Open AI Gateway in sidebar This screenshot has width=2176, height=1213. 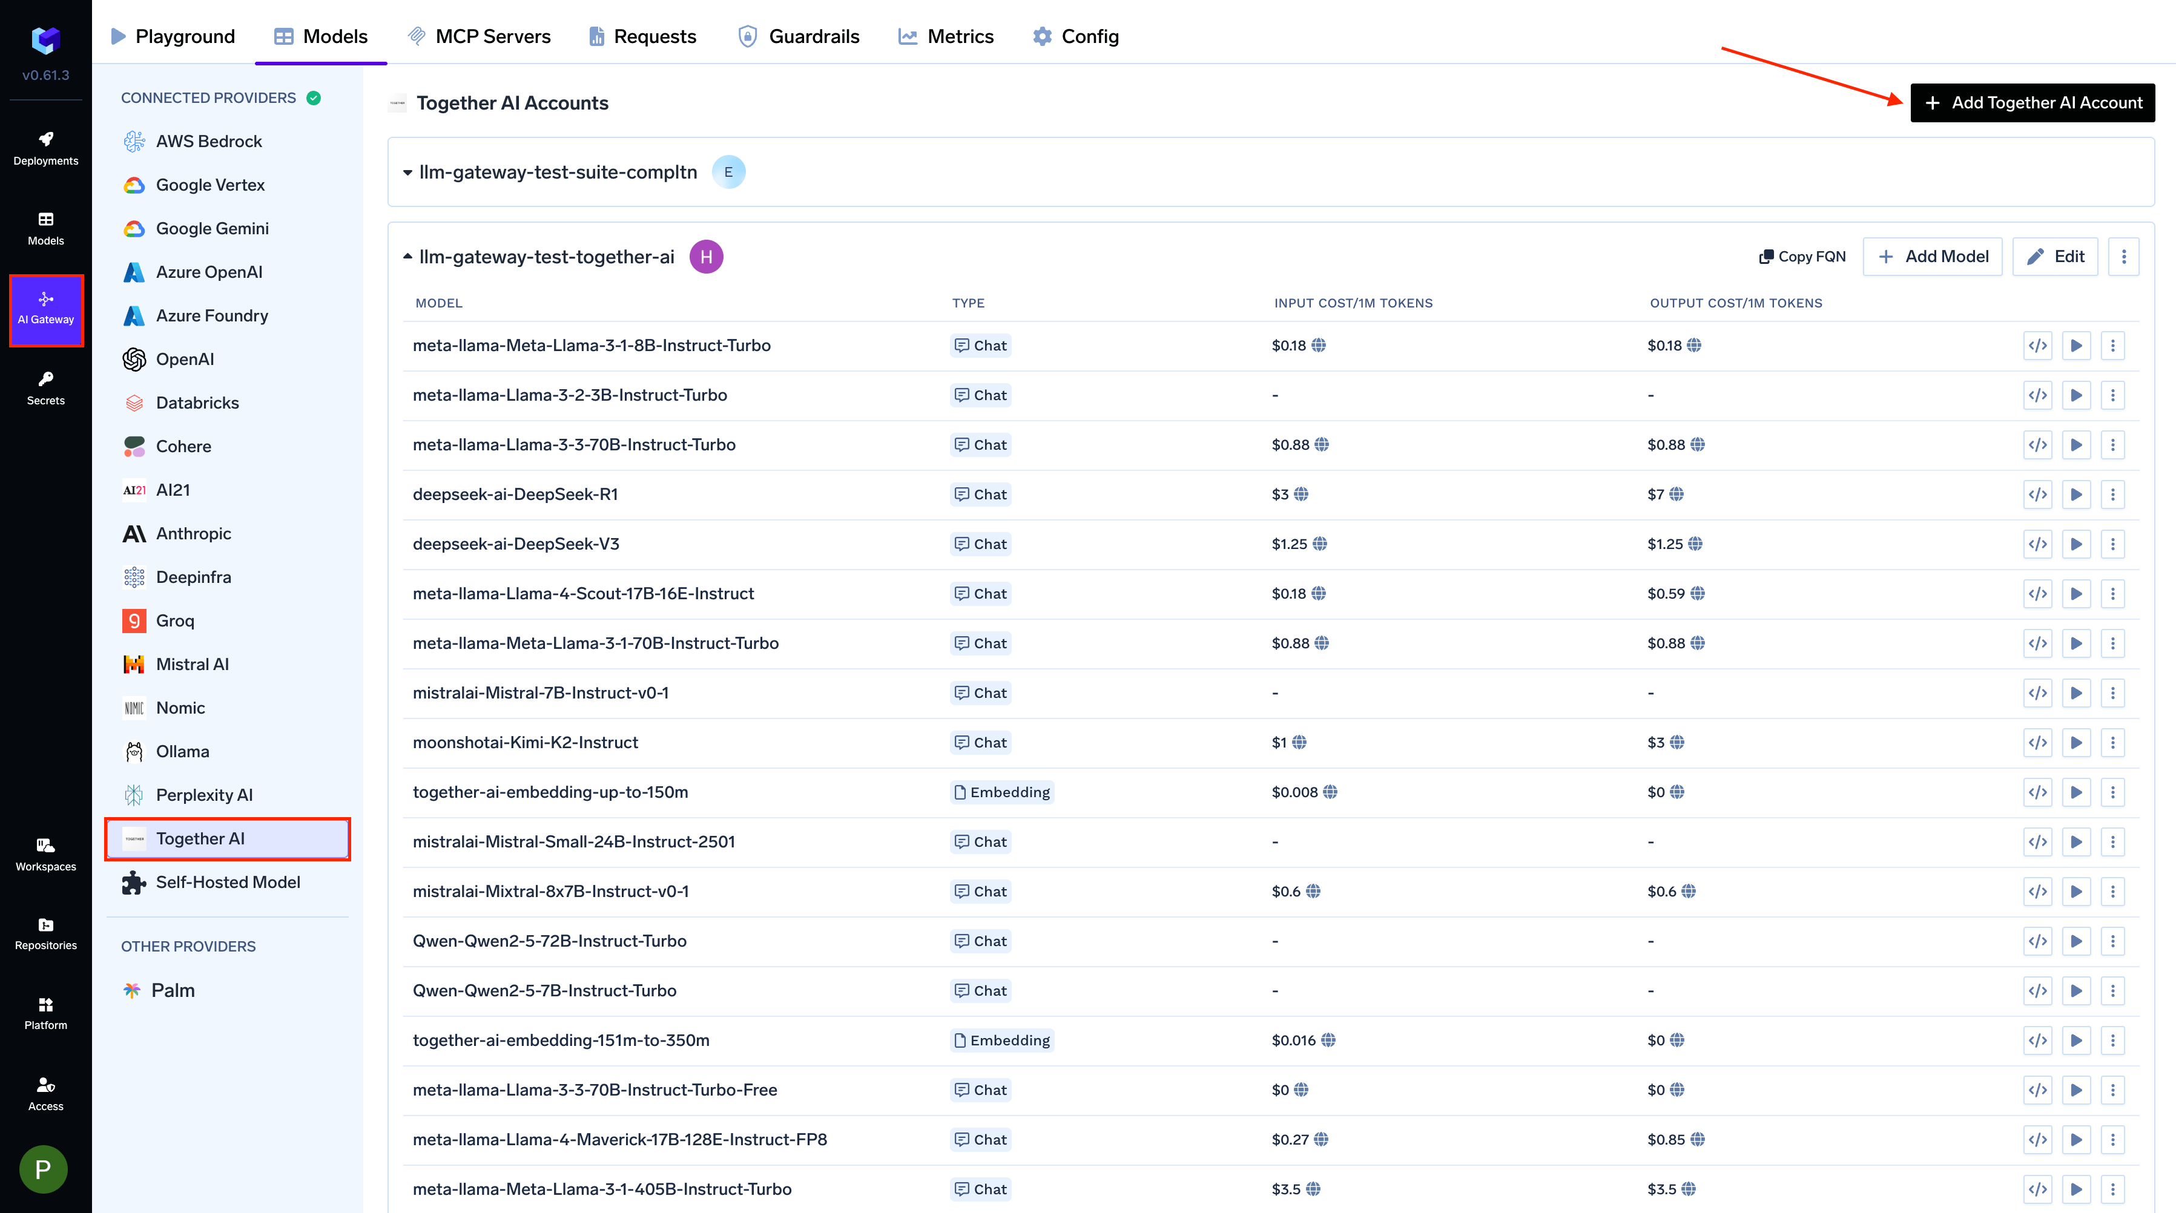click(x=45, y=309)
